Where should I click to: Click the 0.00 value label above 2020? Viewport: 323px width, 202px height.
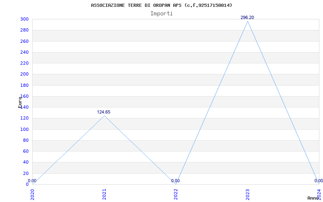click(32, 181)
